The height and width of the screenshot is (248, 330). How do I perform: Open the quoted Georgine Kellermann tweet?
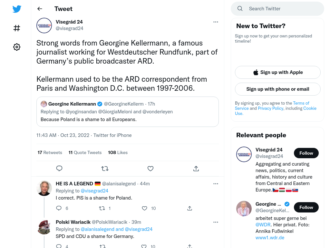coord(128,112)
